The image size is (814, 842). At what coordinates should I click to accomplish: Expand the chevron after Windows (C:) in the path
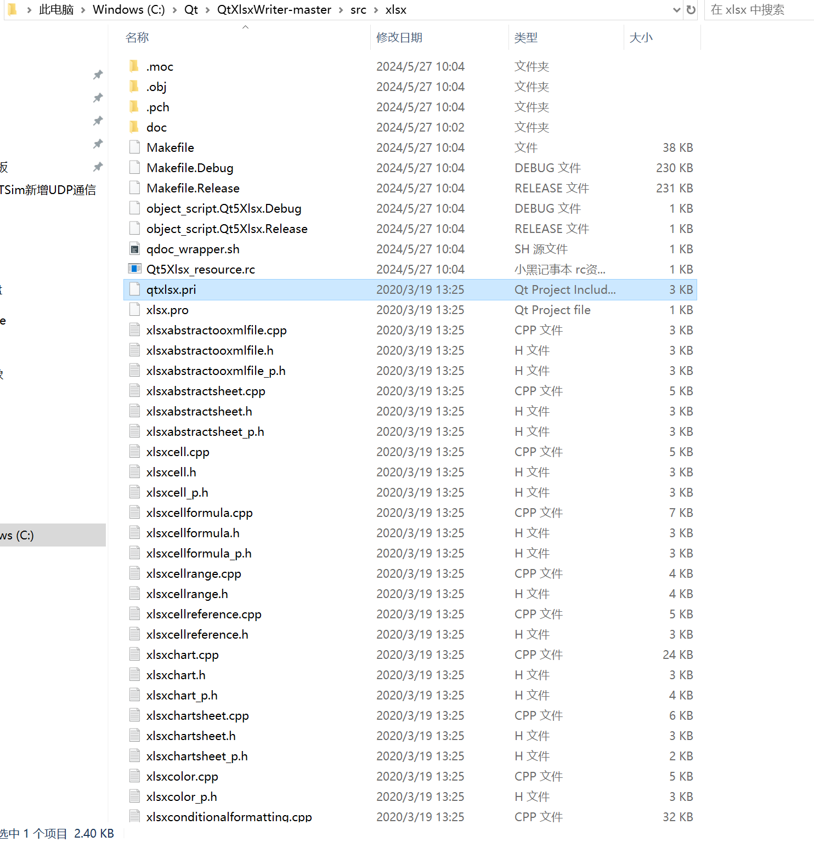pyautogui.click(x=174, y=10)
